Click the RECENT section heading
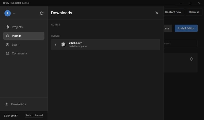This screenshot has height=120, width=204. (56, 36)
